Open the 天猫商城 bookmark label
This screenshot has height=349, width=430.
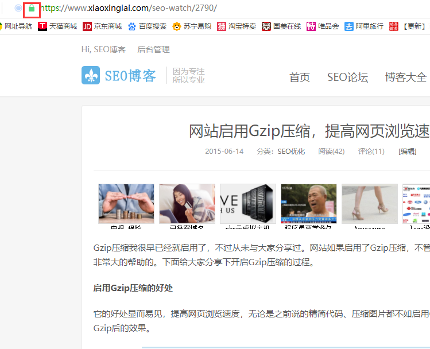click(x=63, y=26)
